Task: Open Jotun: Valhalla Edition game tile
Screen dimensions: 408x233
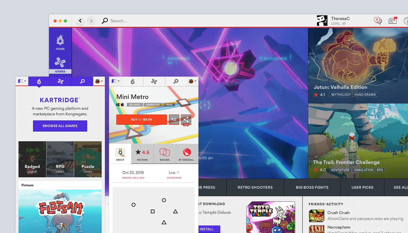Action: click(x=358, y=66)
